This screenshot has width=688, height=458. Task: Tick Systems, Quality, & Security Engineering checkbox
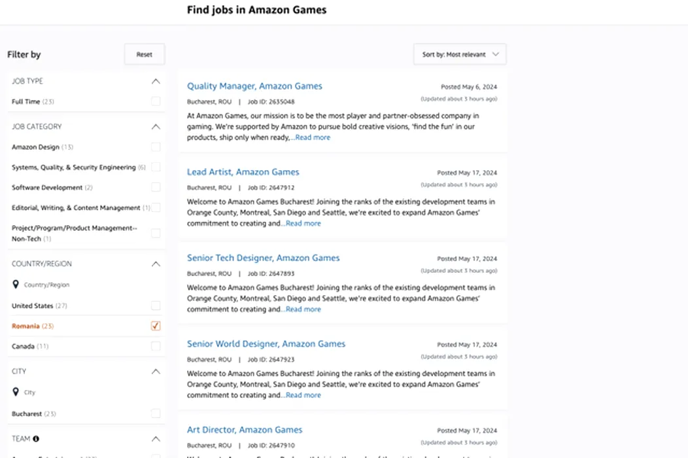tap(156, 167)
